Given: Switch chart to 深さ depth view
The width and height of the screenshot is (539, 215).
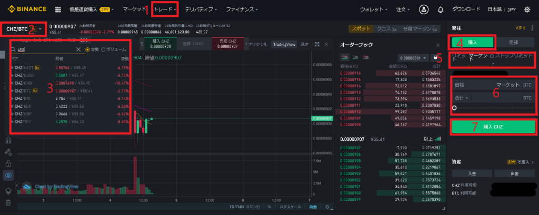Looking at the screenshot, I should point(305,44).
